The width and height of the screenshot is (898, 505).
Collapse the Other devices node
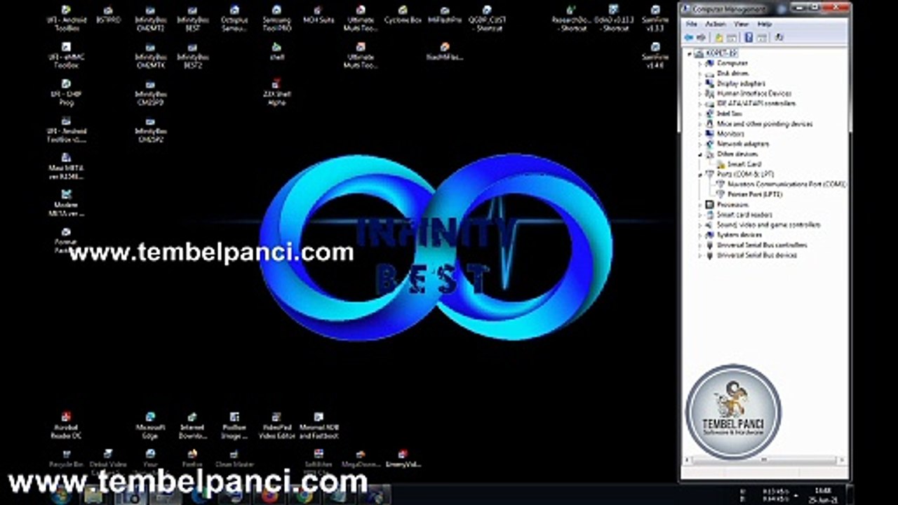(700, 154)
